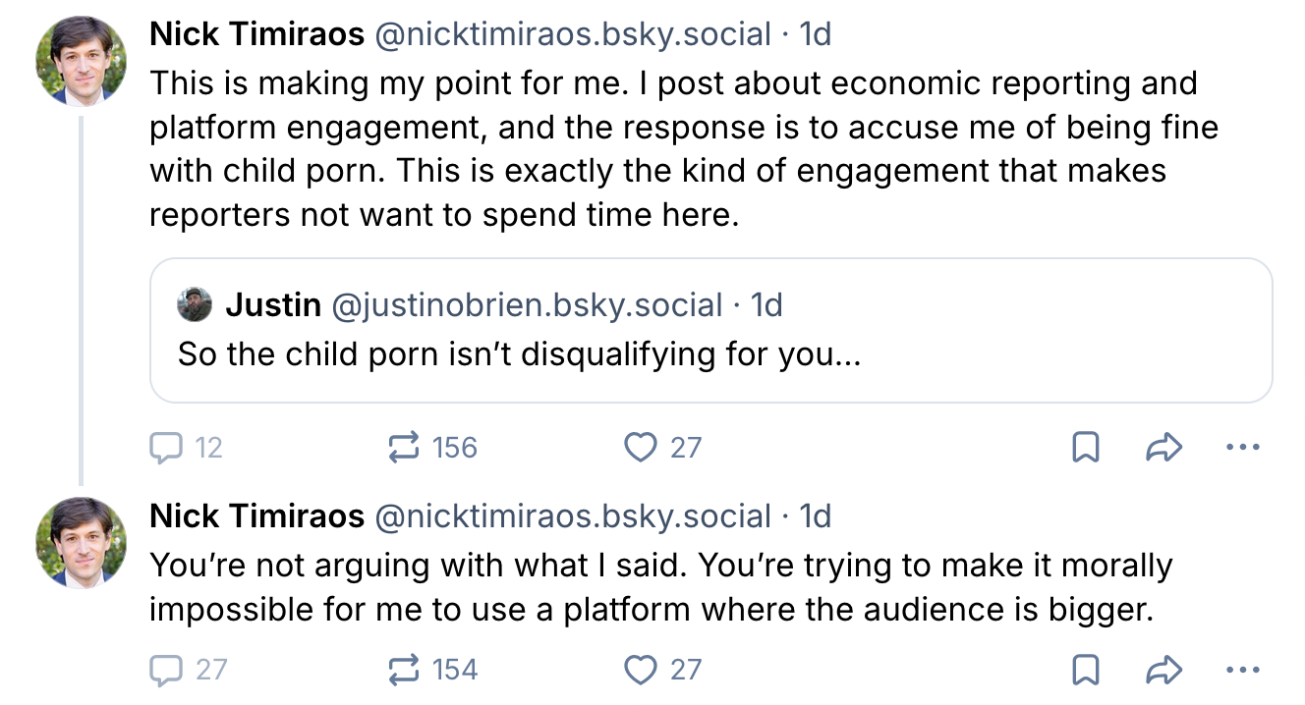Bookmark the first post
Viewport: 1305px width, 705px height.
(x=1084, y=448)
